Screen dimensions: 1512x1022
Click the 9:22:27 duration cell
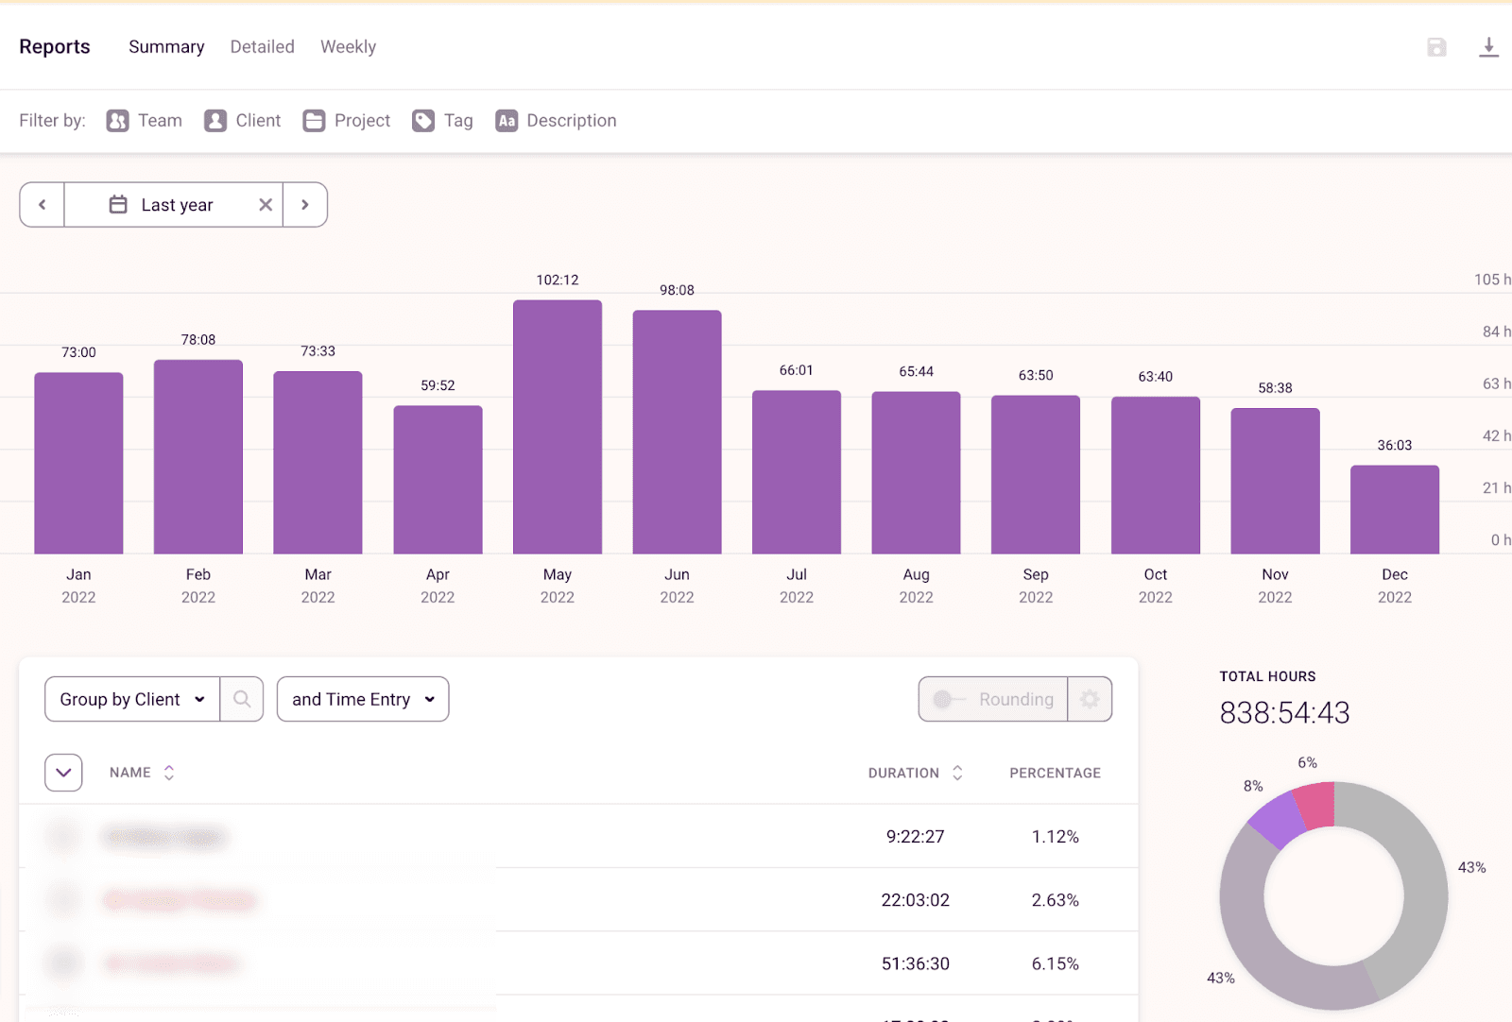[915, 837]
